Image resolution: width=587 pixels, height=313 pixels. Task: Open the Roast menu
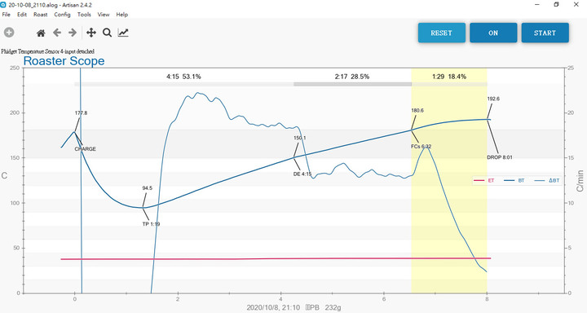tap(41, 15)
